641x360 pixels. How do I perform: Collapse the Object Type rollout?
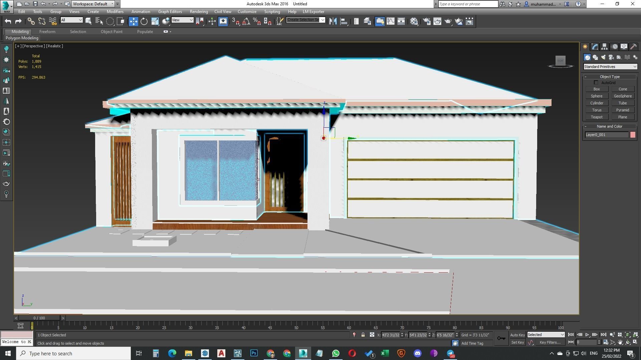pyautogui.click(x=610, y=77)
